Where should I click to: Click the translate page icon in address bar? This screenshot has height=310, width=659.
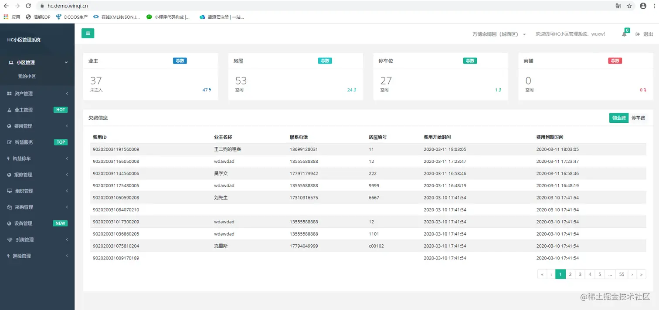pyautogui.click(x=618, y=6)
